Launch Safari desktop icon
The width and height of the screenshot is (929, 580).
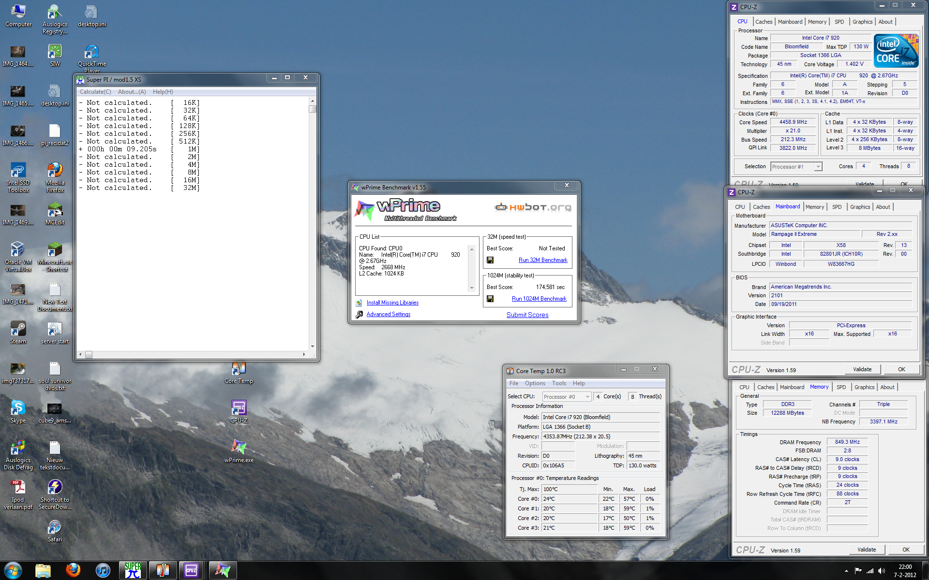tap(55, 531)
